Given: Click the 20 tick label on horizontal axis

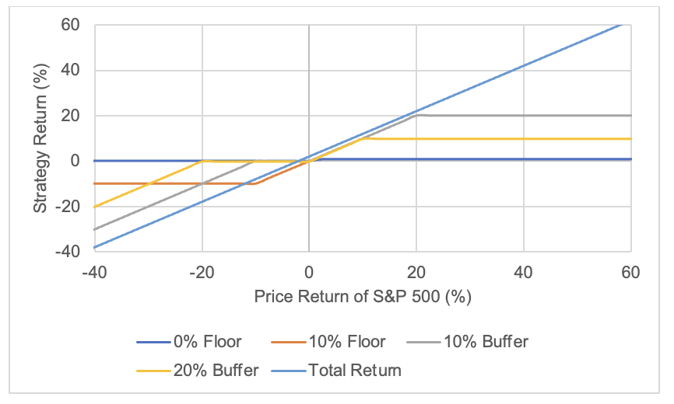Looking at the screenshot, I should click(x=416, y=273).
